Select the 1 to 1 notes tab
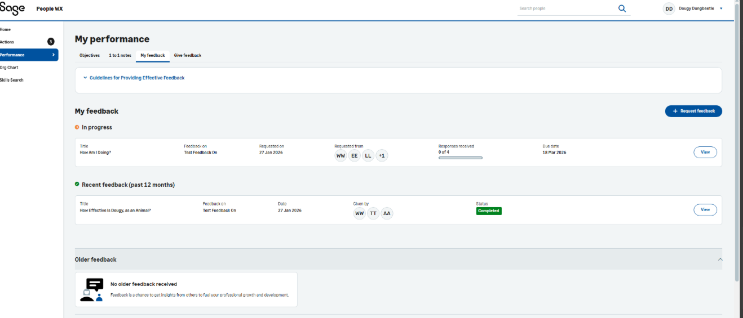Screen dimensions: 743x318 tap(120, 55)
